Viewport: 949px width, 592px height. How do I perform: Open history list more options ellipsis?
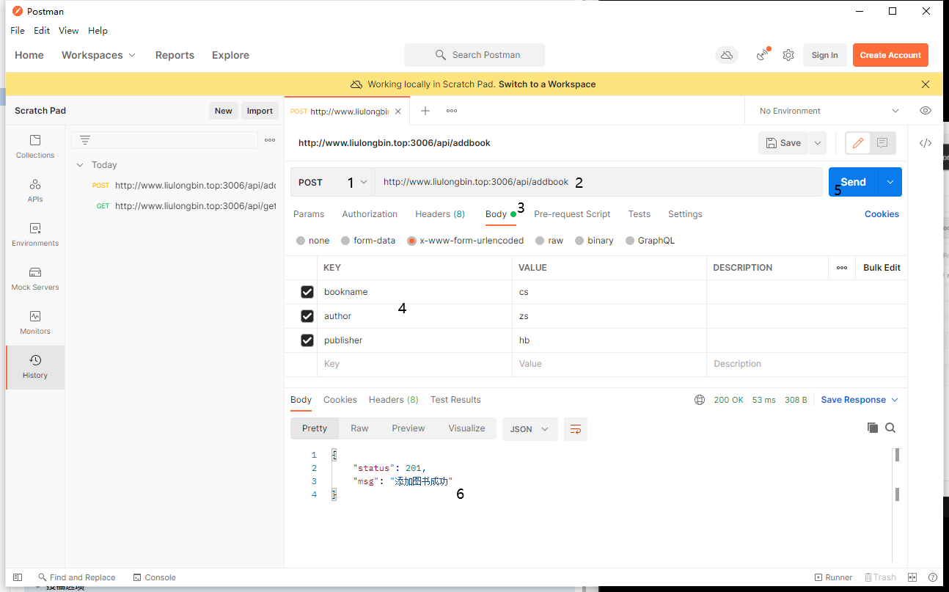pos(270,140)
